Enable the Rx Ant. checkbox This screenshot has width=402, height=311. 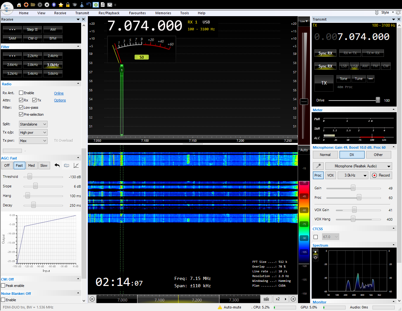(x=21, y=93)
